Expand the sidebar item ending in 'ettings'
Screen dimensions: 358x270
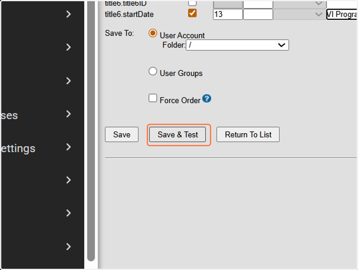pyautogui.click(x=69, y=147)
